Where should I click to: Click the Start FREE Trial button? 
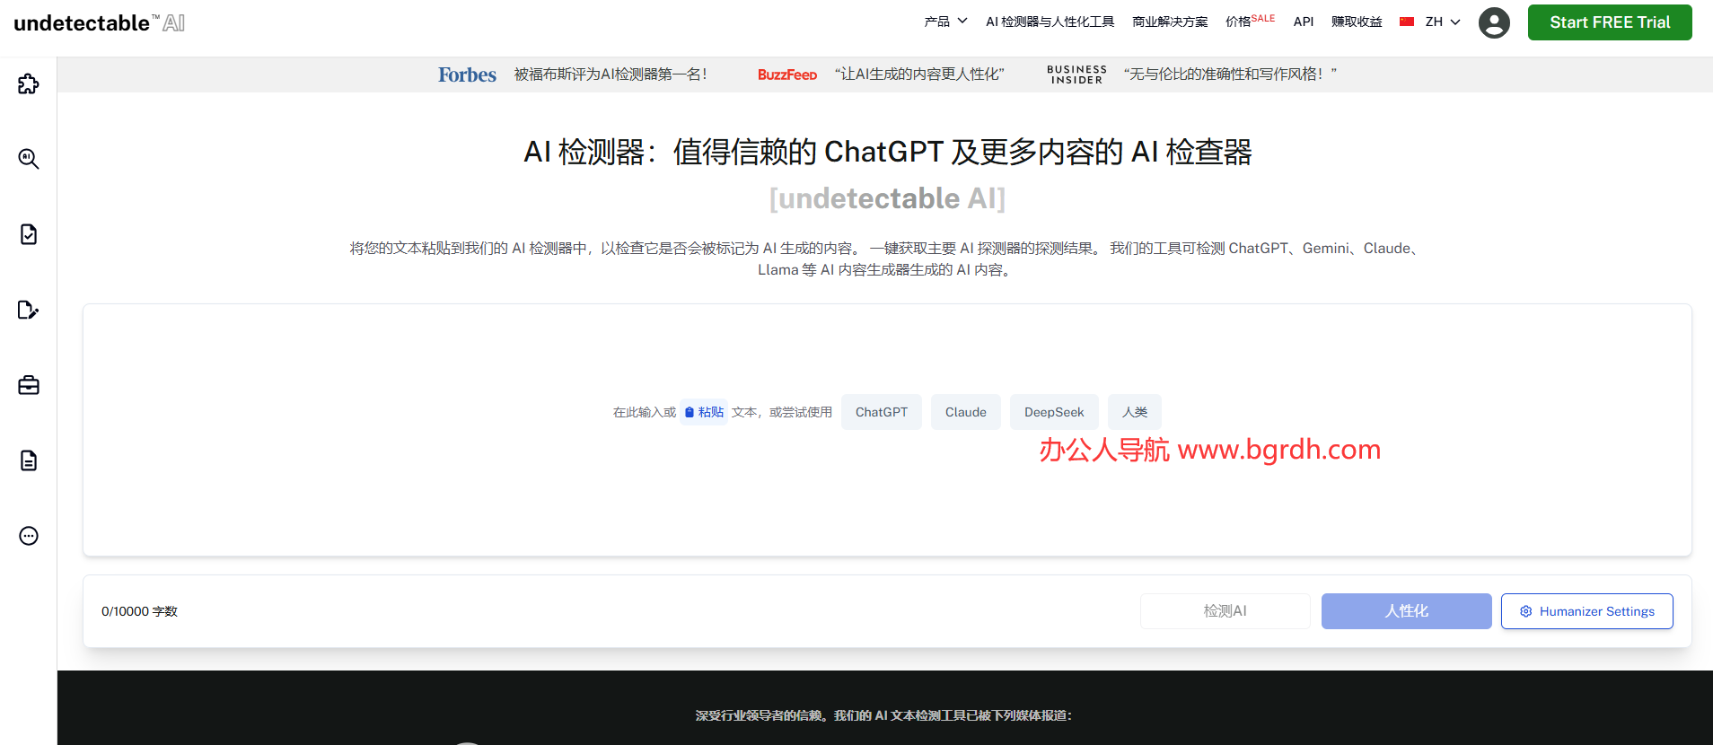pos(1609,22)
